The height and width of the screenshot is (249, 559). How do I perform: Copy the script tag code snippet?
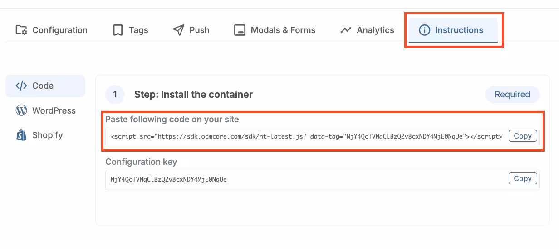tap(523, 136)
